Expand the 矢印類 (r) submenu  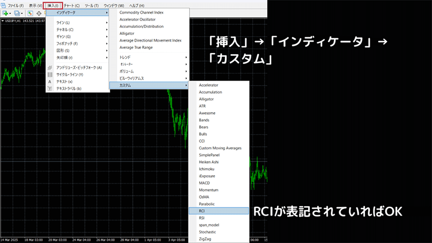[77, 57]
